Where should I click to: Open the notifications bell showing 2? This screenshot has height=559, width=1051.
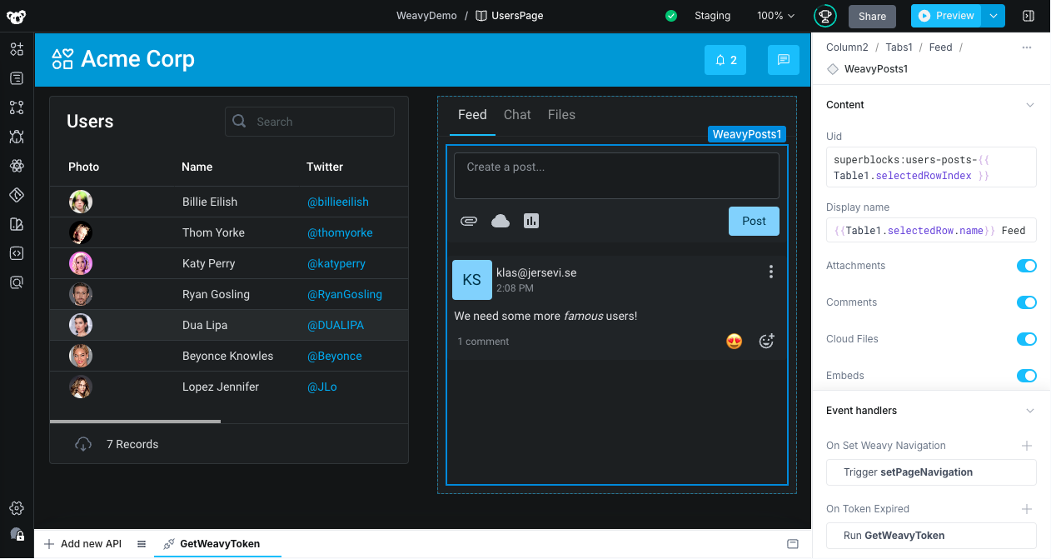pyautogui.click(x=725, y=60)
